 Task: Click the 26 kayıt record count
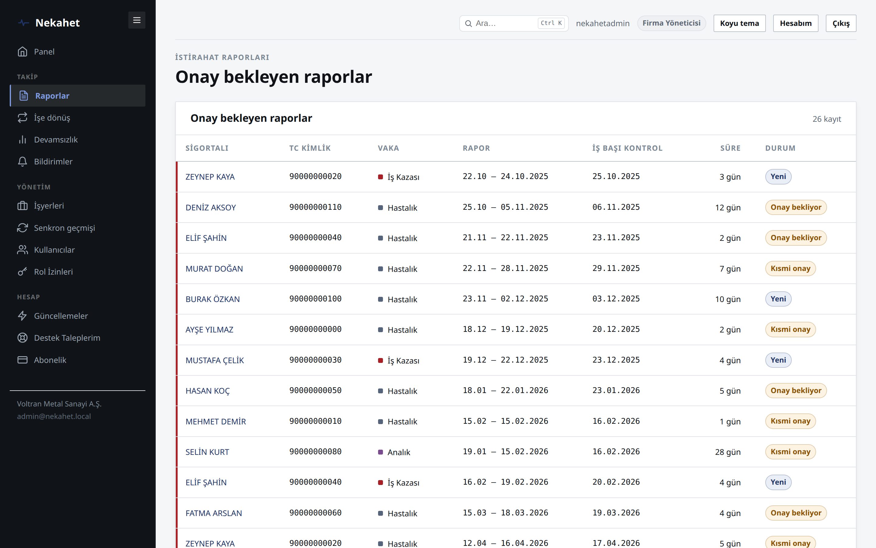(x=826, y=119)
